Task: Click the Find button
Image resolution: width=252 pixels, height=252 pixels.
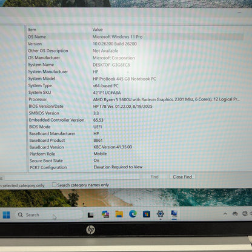Action: 154,177
